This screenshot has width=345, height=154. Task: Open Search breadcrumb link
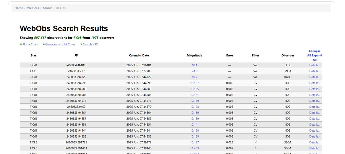point(47,8)
